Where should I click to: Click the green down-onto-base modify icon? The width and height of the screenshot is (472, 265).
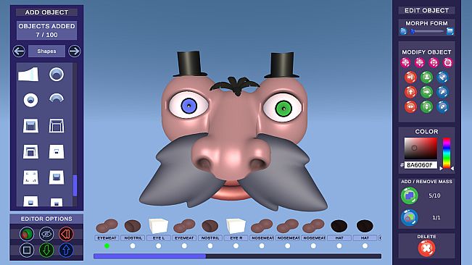pos(427,77)
